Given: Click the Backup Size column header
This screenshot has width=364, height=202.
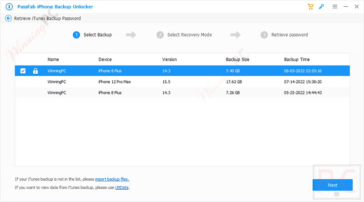Looking at the screenshot, I should point(238,60).
